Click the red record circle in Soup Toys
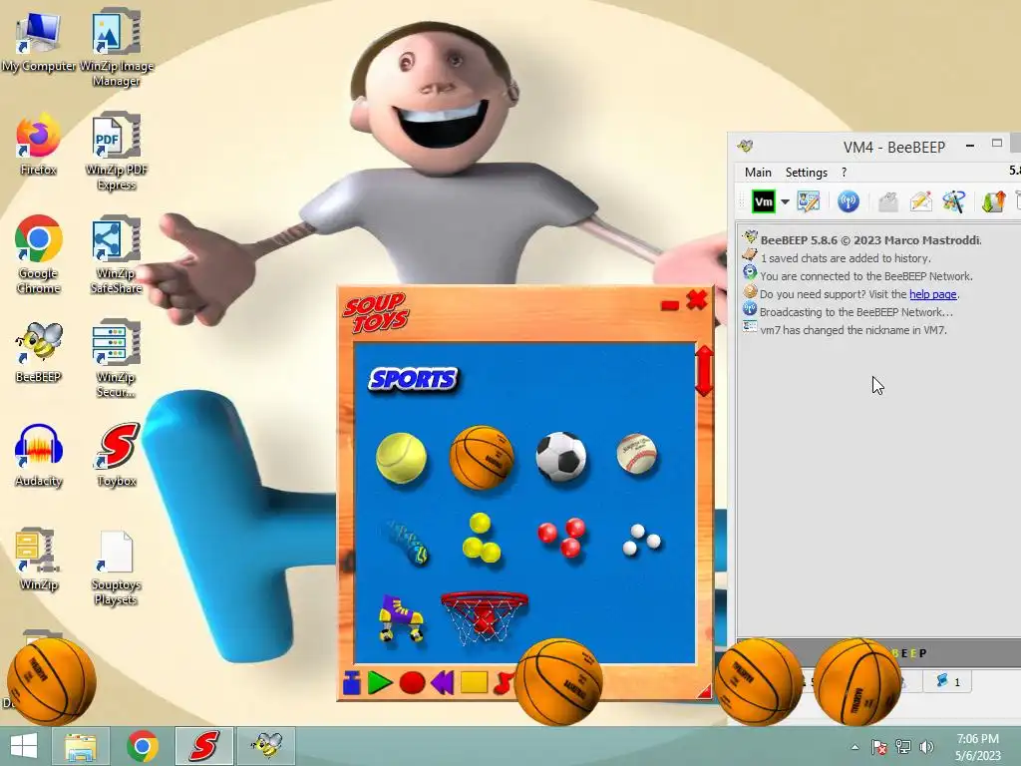 pyautogui.click(x=412, y=682)
